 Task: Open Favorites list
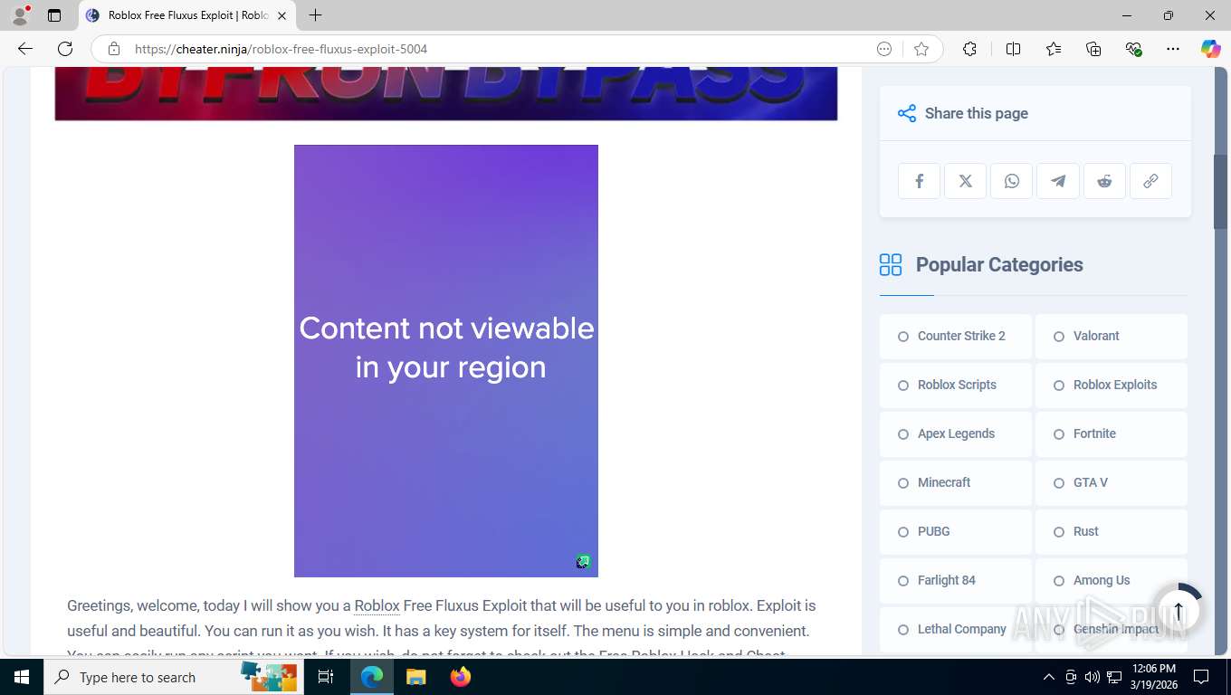pos(1054,49)
